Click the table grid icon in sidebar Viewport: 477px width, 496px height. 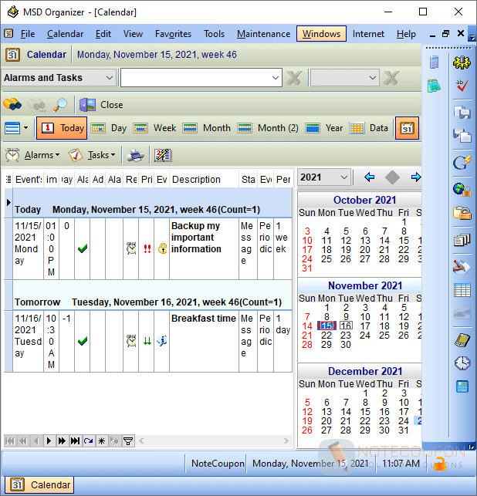tap(462, 290)
